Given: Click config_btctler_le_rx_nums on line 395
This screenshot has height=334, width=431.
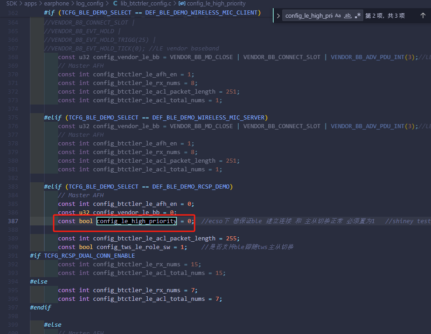Looking at the screenshot, I should [136, 290].
